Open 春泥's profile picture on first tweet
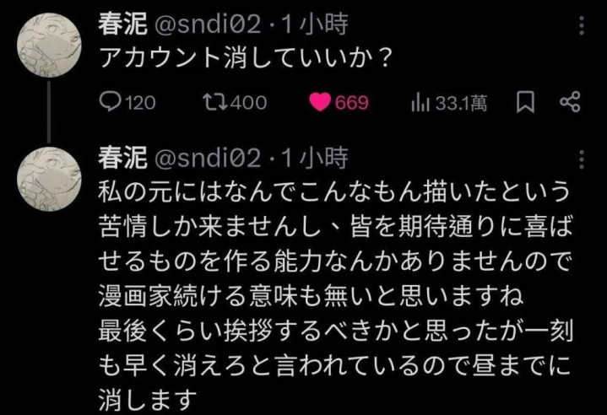Viewport: 607px width, 415px height. coord(49,45)
